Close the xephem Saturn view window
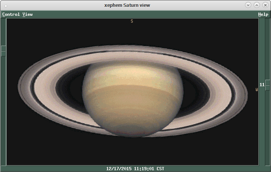The width and height of the screenshot is (271, 172). click(x=265, y=5)
